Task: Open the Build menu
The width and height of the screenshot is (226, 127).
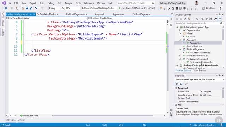Action: [42, 3]
